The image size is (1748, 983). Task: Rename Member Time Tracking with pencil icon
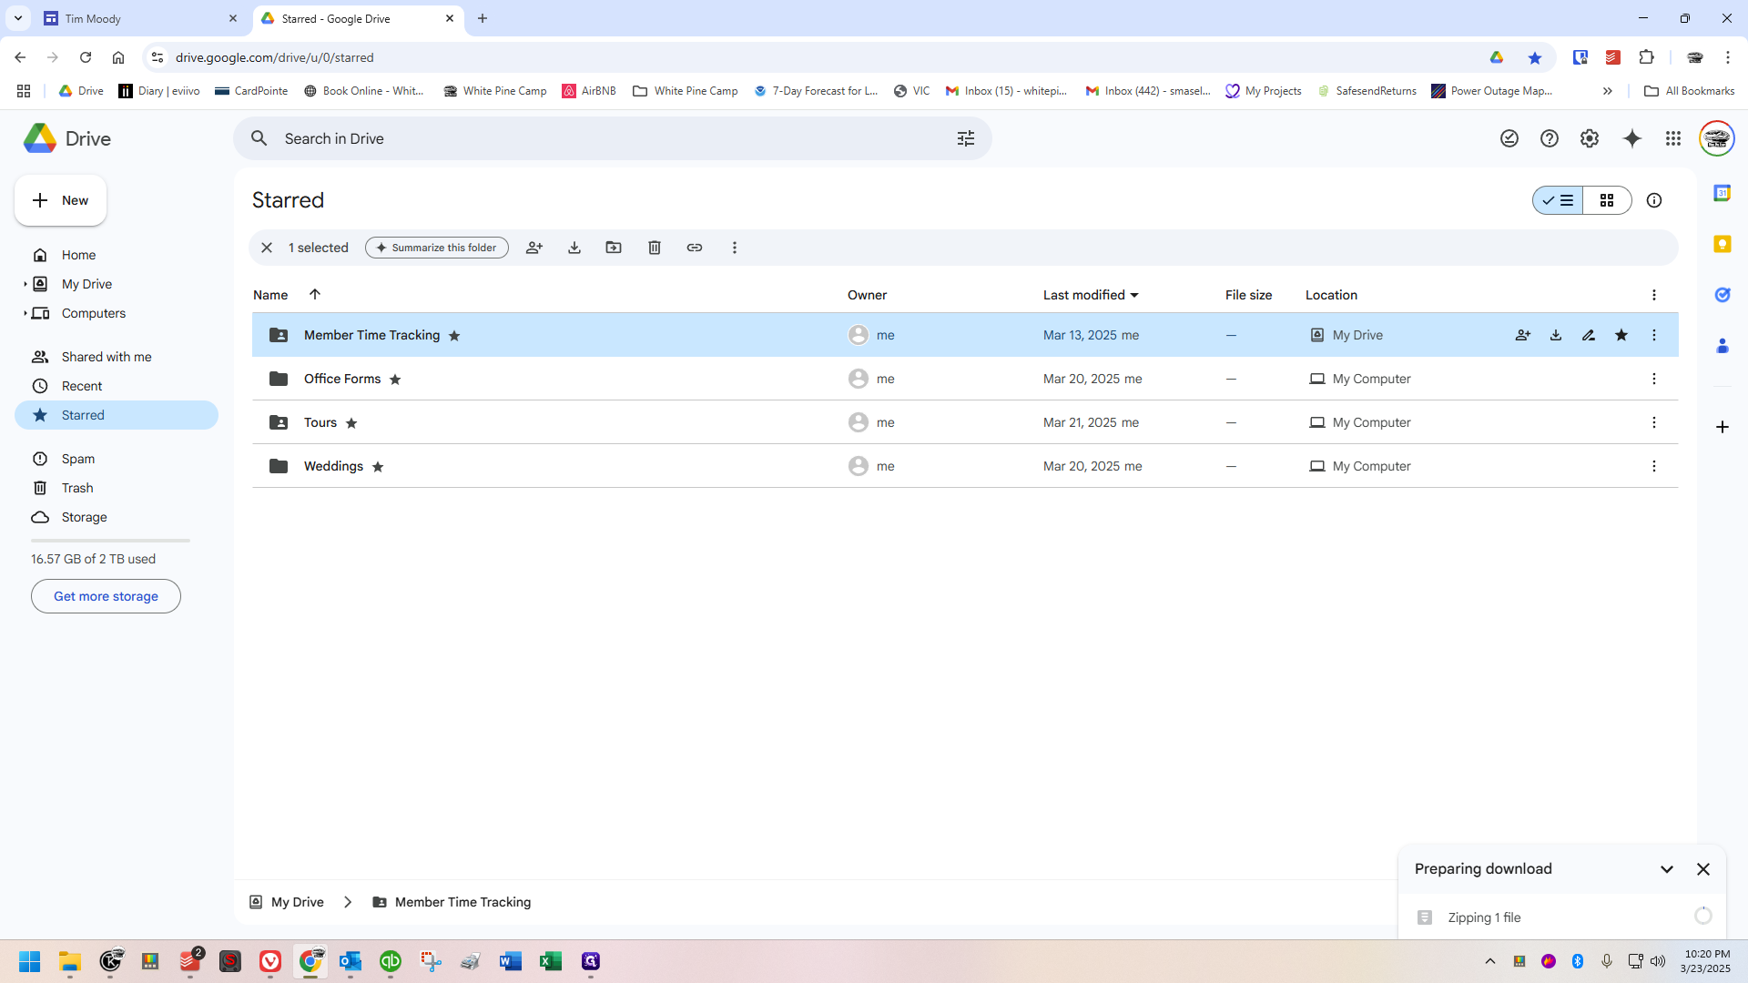tap(1589, 335)
